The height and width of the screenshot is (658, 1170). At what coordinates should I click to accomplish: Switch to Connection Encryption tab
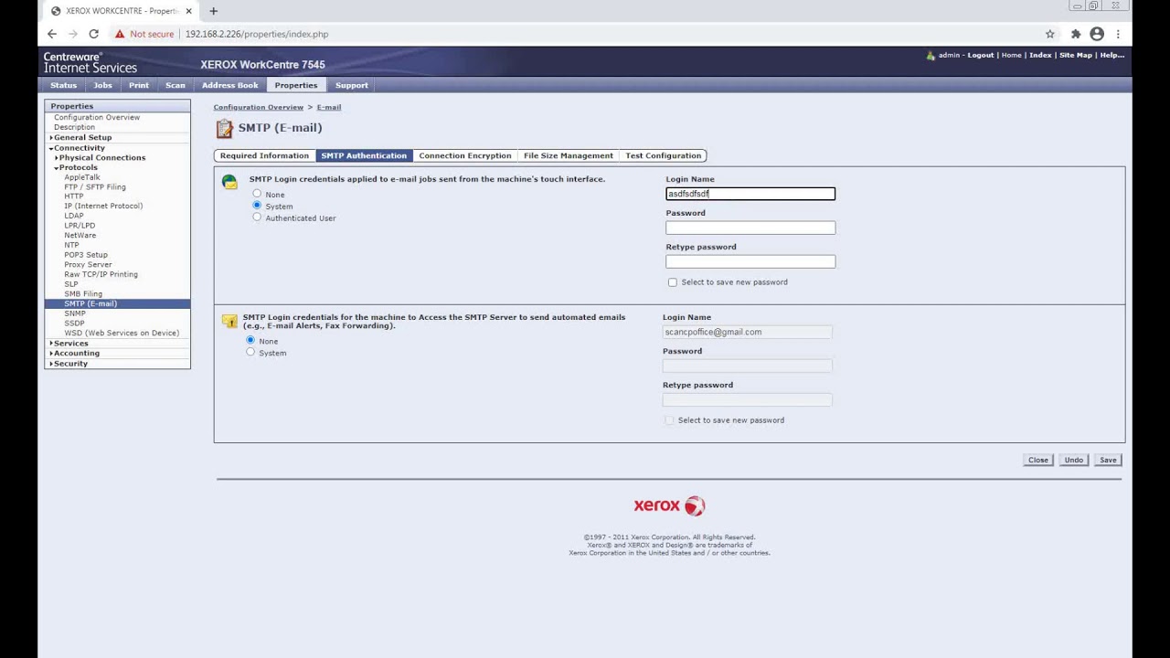coord(465,155)
